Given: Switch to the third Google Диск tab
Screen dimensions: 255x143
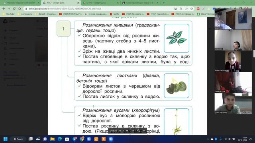Looking at the screenshot, I should coord(100,3).
